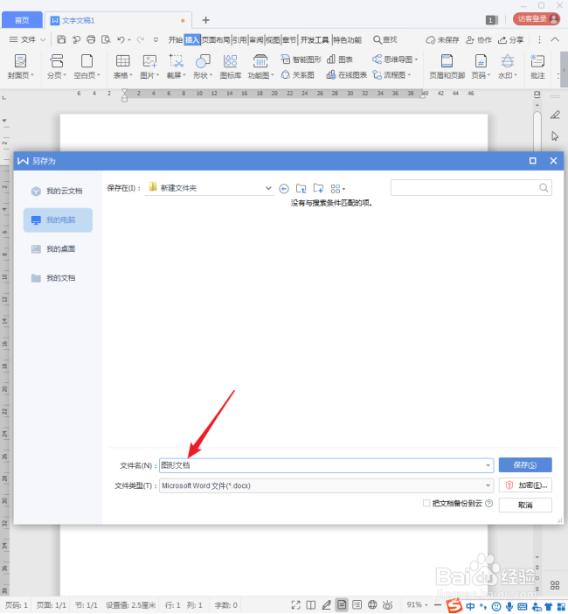This screenshot has width=568, height=614.
Task: Click Guest Login (访客登录) button
Action: (x=537, y=18)
